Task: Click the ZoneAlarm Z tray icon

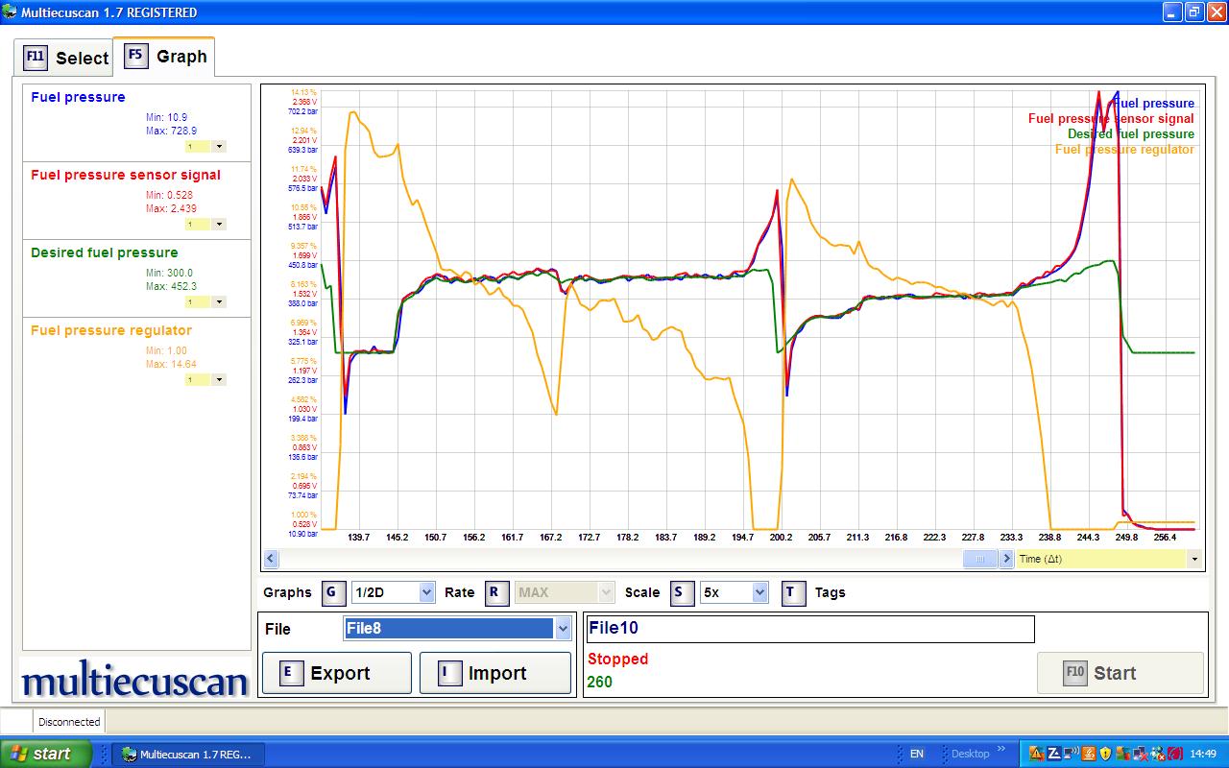Action: point(1054,755)
